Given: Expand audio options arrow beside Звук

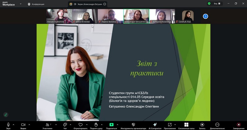Looking at the screenshot, I should point(14,124).
